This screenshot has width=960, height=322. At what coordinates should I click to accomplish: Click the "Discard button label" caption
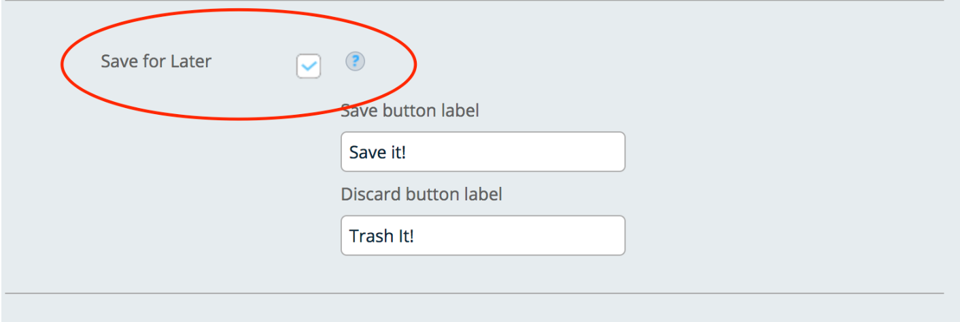click(x=422, y=194)
